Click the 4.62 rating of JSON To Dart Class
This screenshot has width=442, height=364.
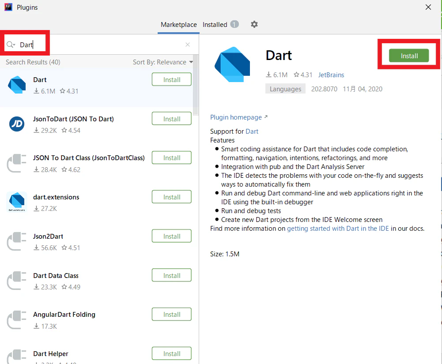click(x=71, y=169)
